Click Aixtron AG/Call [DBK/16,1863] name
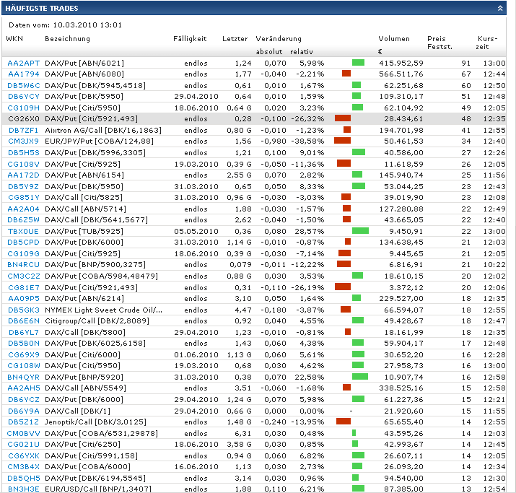This screenshot has height=493, width=516. 103,131
